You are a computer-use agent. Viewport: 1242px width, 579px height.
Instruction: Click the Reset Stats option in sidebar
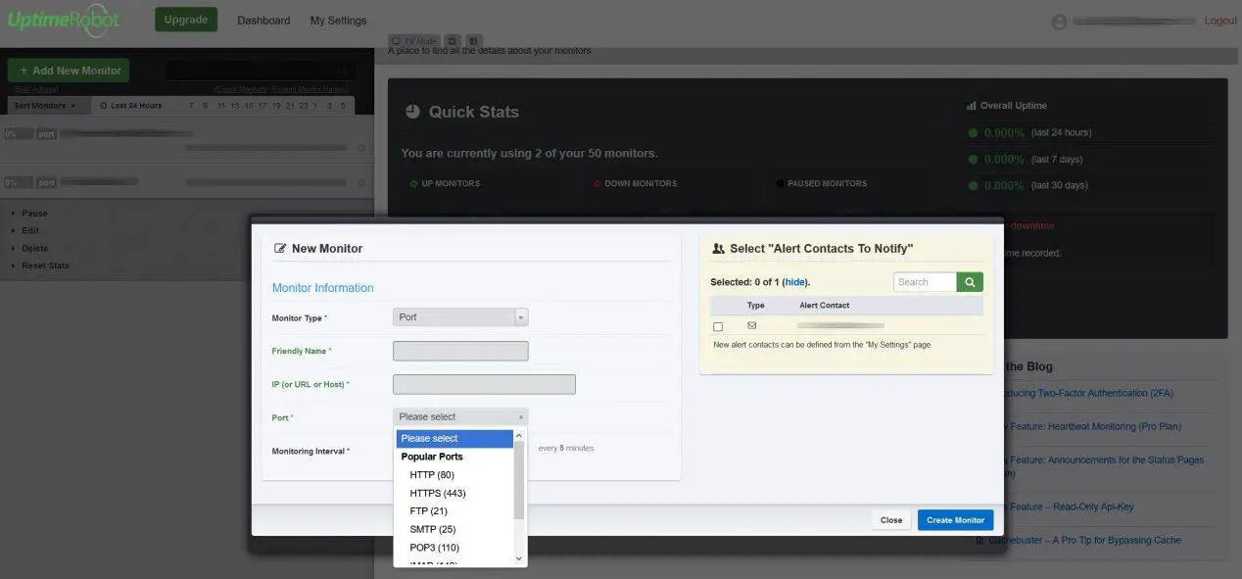pyautogui.click(x=45, y=266)
